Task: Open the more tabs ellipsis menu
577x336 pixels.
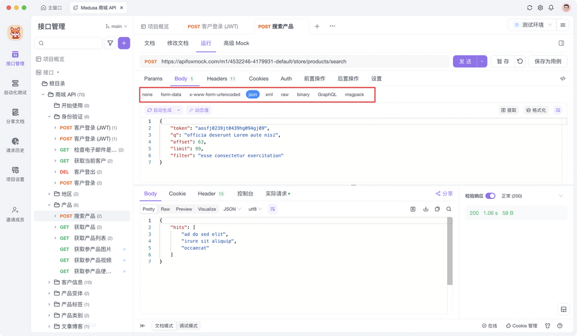Action: 332,26
